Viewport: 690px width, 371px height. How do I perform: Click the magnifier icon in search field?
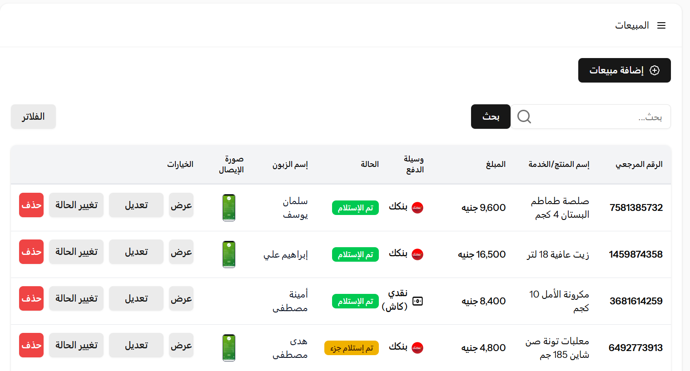pyautogui.click(x=524, y=117)
